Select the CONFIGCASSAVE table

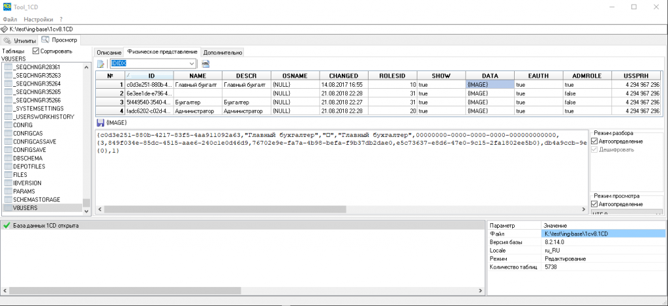[x=42, y=142]
